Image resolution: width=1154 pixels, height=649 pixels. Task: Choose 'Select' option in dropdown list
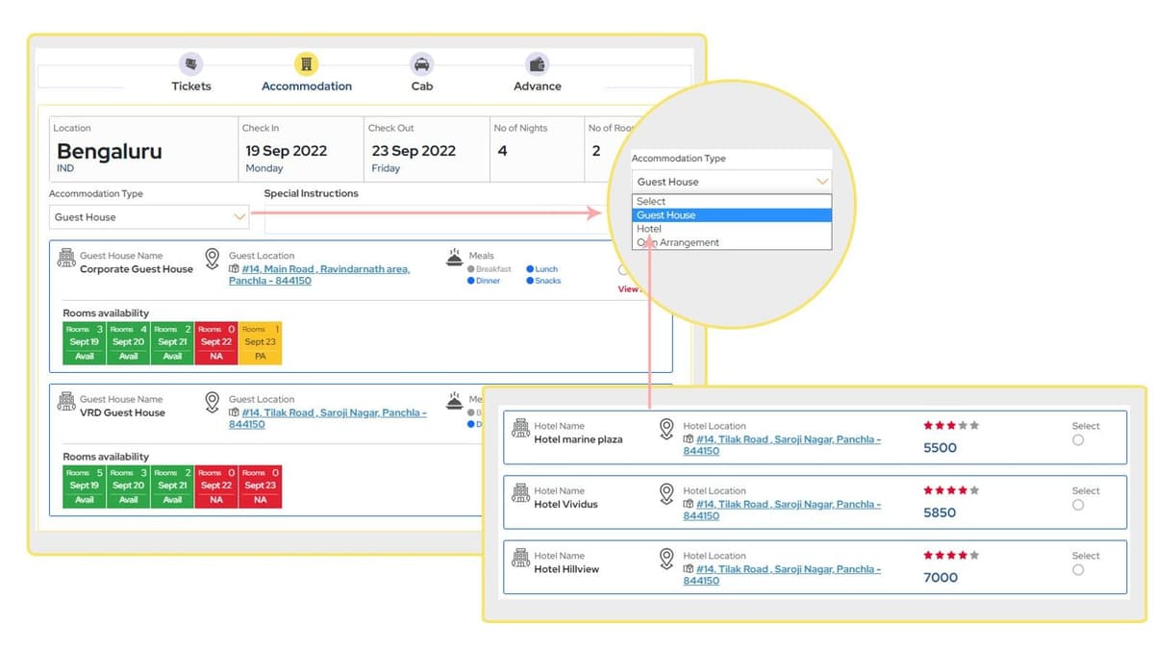(x=731, y=201)
